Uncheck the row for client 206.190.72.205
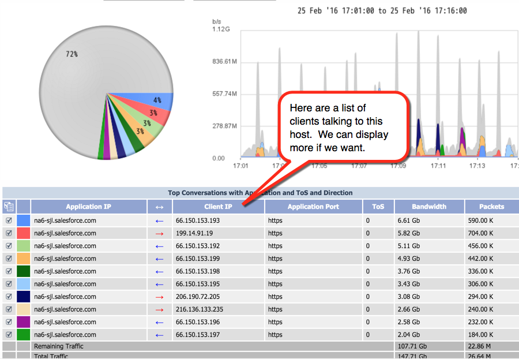 pos(9,297)
